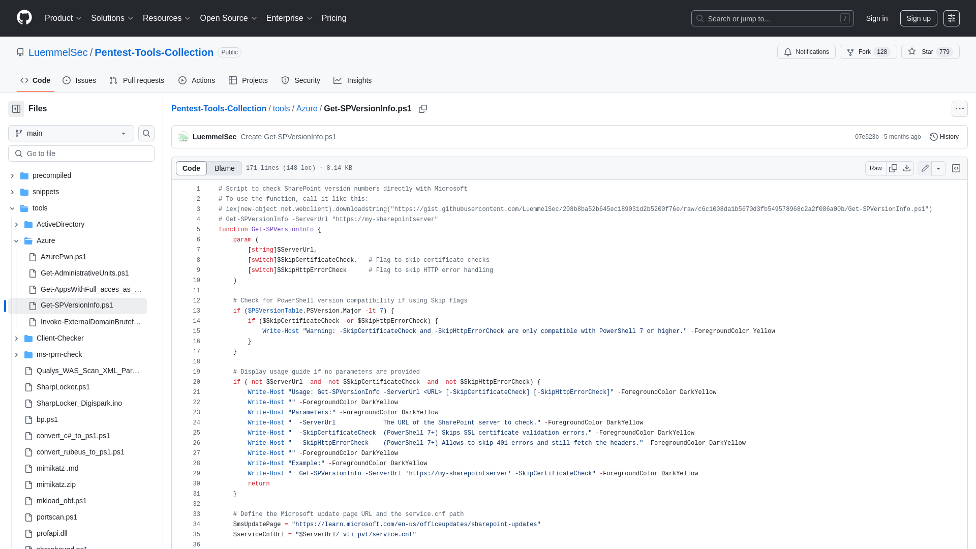Image resolution: width=976 pixels, height=549 pixels.
Task: Collapse the tools folder
Action: (12, 208)
